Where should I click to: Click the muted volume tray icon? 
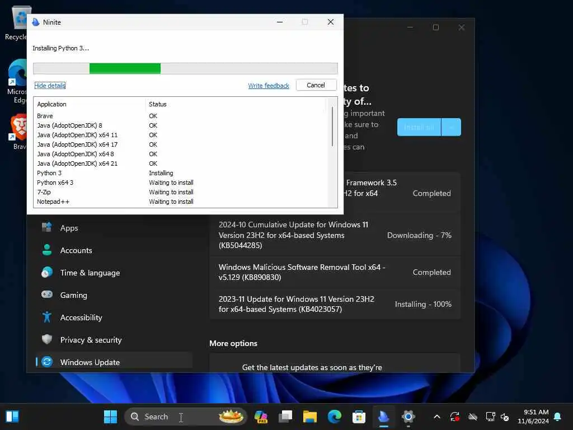pos(505,417)
